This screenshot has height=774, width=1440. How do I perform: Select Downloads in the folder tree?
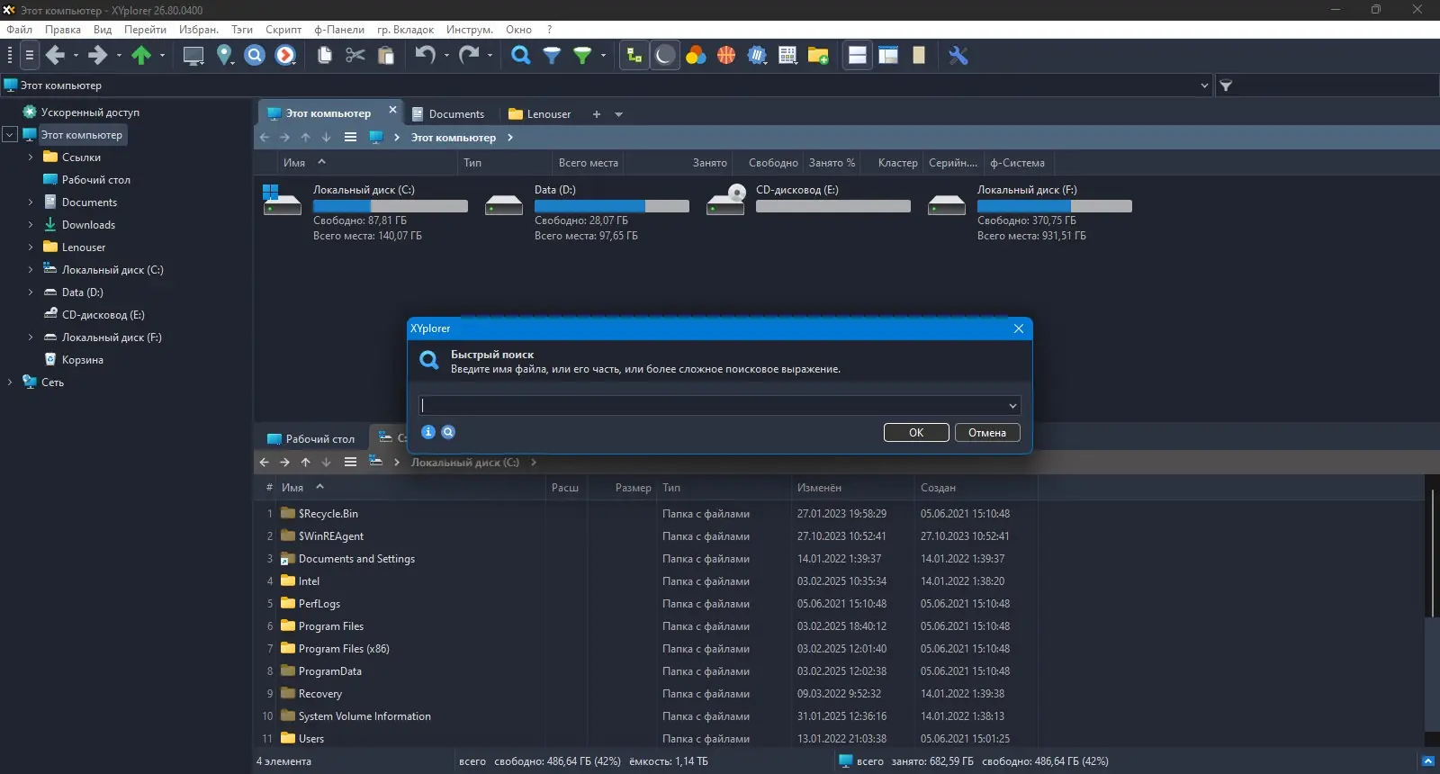pyautogui.click(x=88, y=225)
